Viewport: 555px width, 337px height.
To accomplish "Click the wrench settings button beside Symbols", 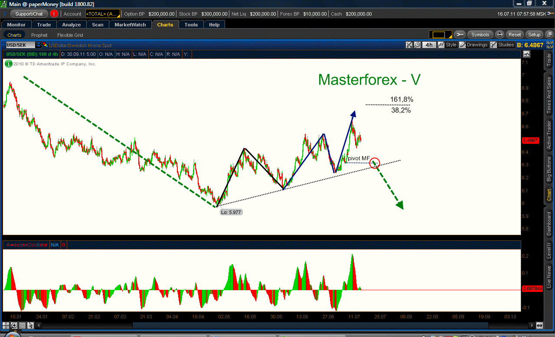I will click(460, 35).
